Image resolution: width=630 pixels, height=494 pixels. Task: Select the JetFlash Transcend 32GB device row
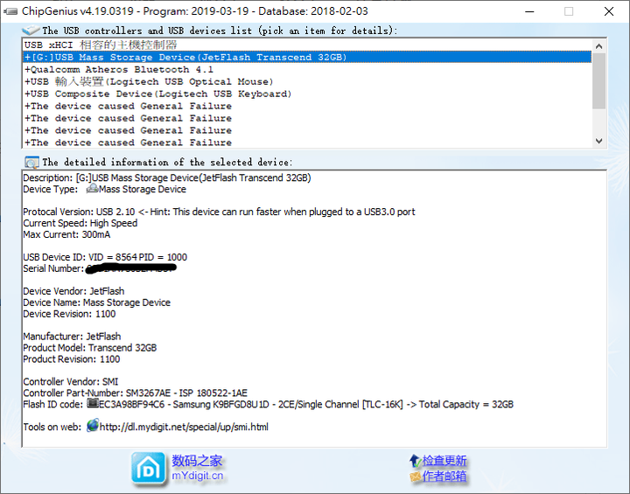307,57
